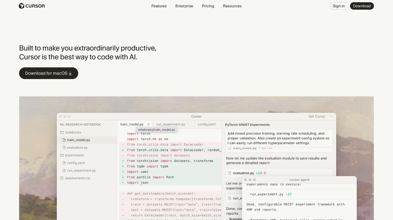Switch to the run_experiment.py editor tab
The image size is (393, 220).
170,124
